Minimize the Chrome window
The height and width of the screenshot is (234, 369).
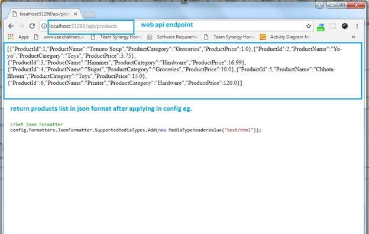332,5
